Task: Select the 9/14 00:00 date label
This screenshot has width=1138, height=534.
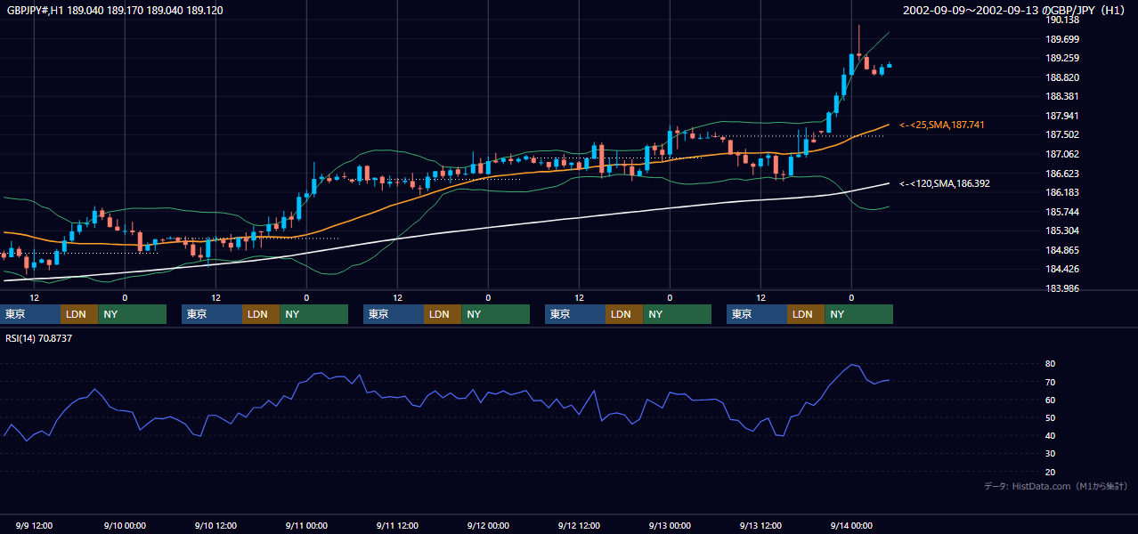Action: tap(852, 526)
